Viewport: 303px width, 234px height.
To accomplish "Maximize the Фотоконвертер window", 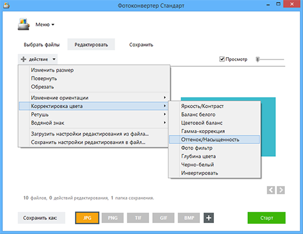I will point(278,4).
